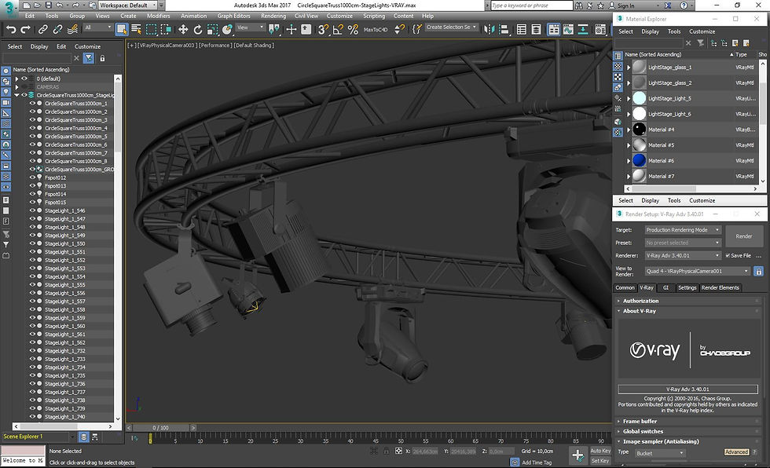Toggle the Save File checkbox
The height and width of the screenshot is (468, 770).
727,255
